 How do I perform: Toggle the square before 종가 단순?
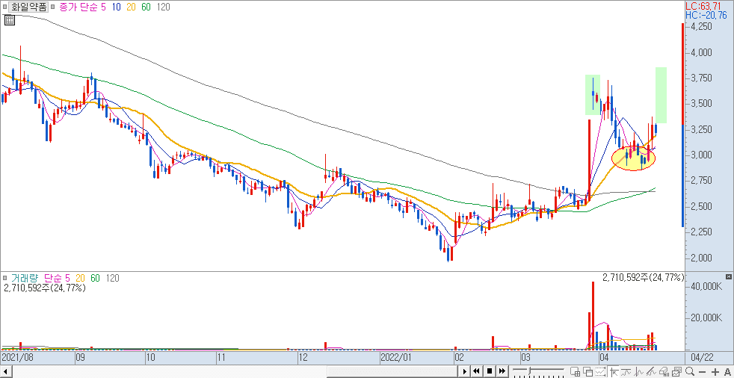[x=52, y=7]
